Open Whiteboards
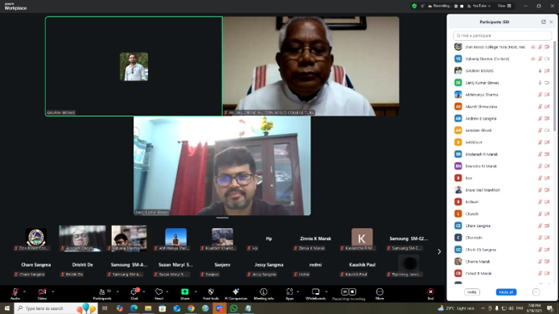The height and width of the screenshot is (314, 559). click(316, 294)
